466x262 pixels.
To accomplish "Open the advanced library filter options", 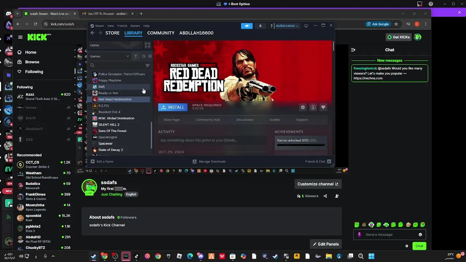I will [x=147, y=65].
